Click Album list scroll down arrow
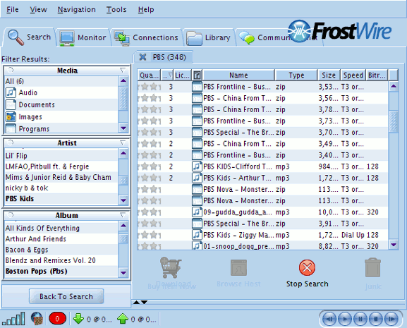The height and width of the screenshot is (328, 407). tap(123, 273)
